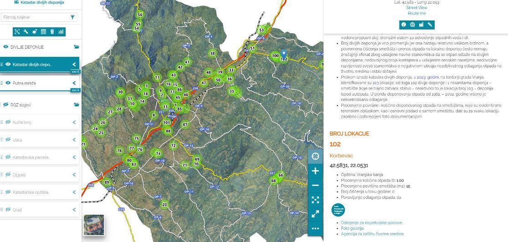Click the locate-me crosshair map button

tap(315, 156)
